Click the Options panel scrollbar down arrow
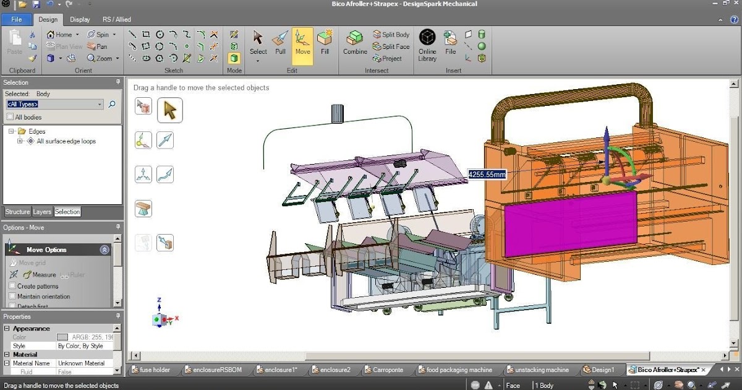The width and height of the screenshot is (742, 390). click(117, 303)
